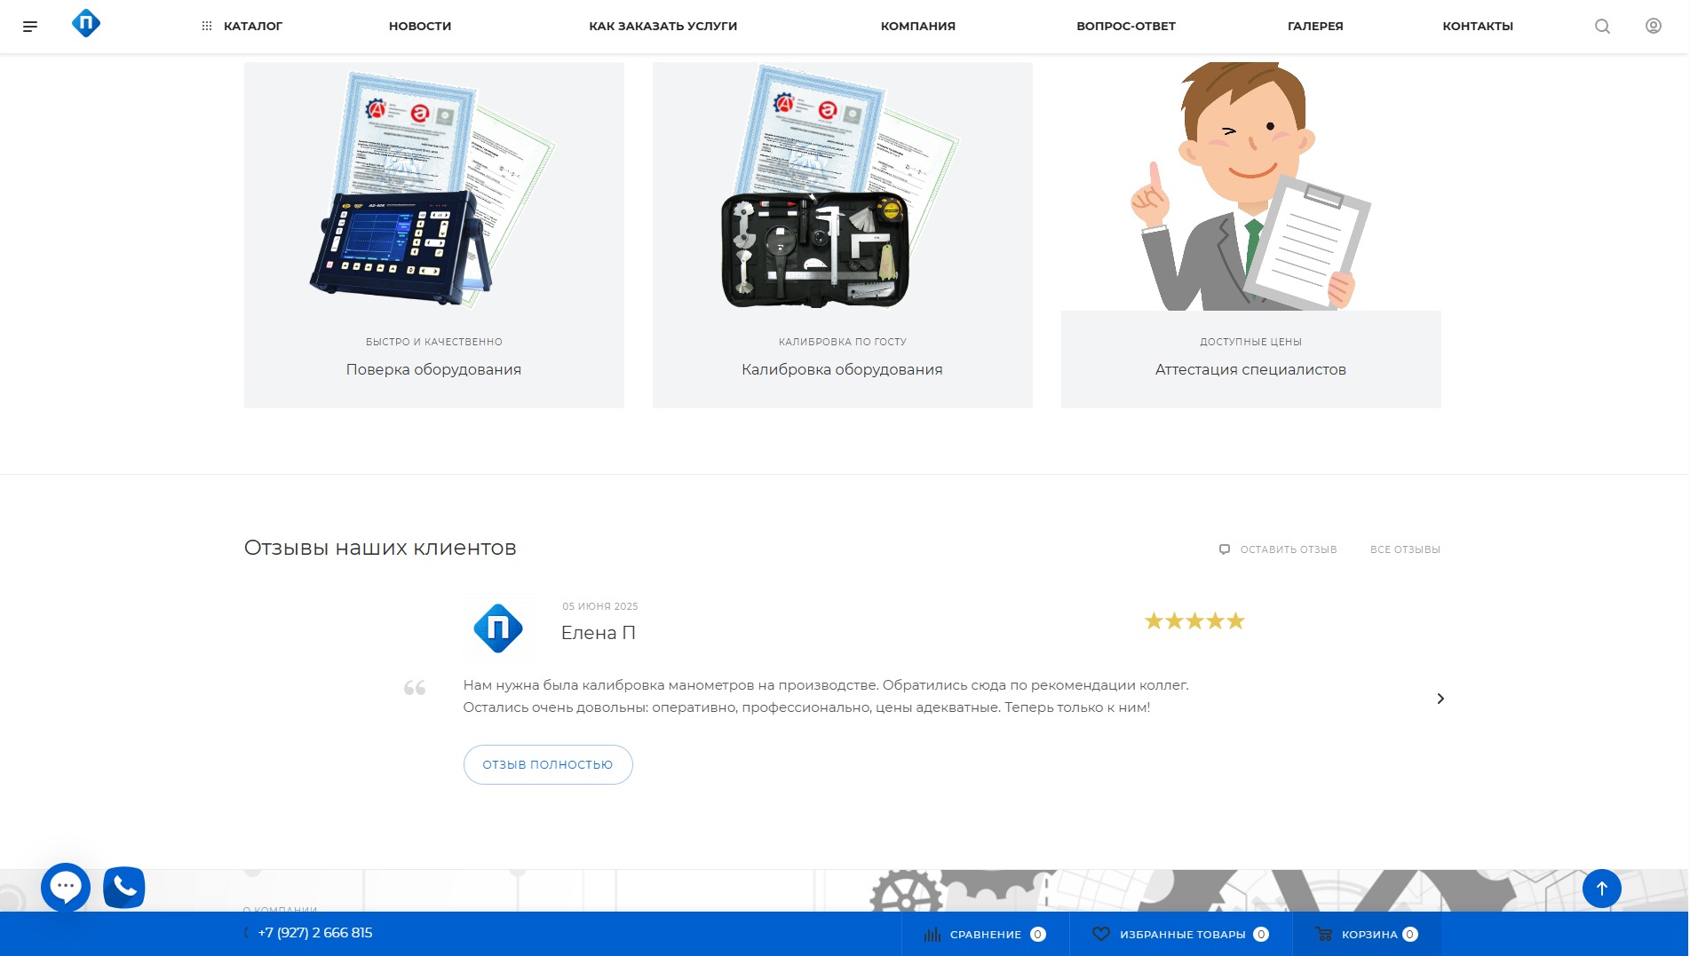This screenshot has height=956, width=1690.
Task: Click the catalog grid dots icon
Action: [x=207, y=27]
